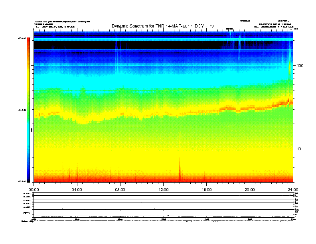316x244 pixels.
Task: Click the plot title 'Dynamic Spectrum for TNR 14-MAR-2017'
Action: coord(162,26)
